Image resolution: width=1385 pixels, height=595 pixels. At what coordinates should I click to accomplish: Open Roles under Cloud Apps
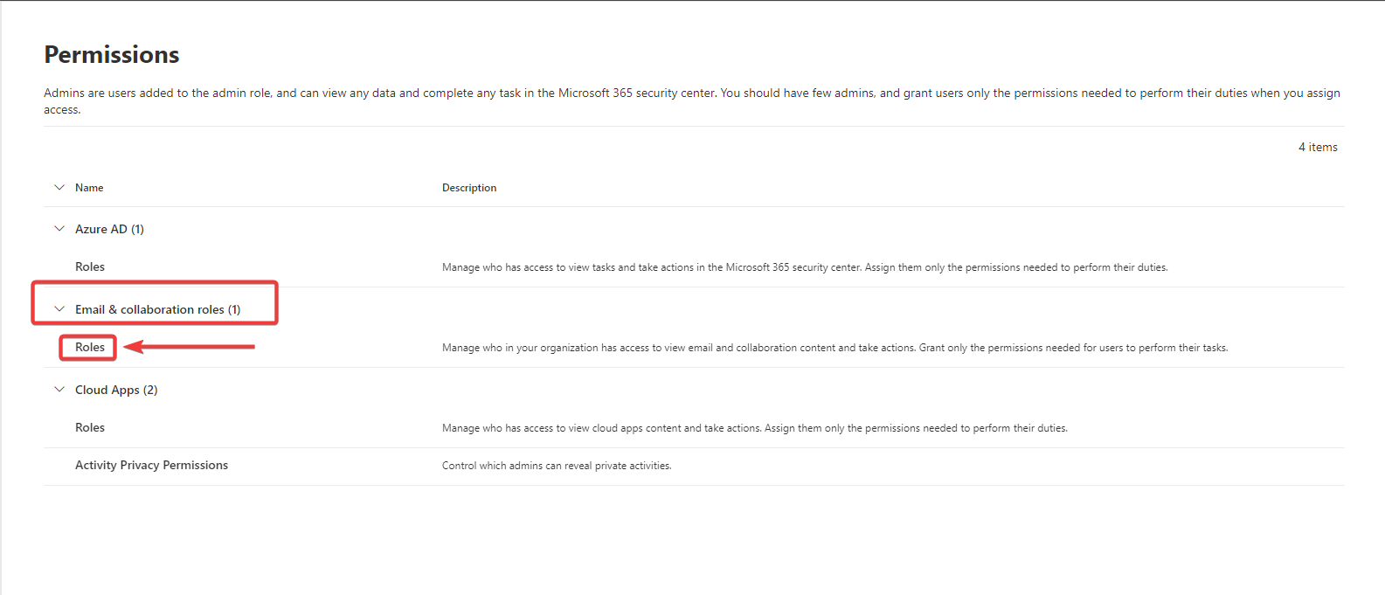coord(90,428)
